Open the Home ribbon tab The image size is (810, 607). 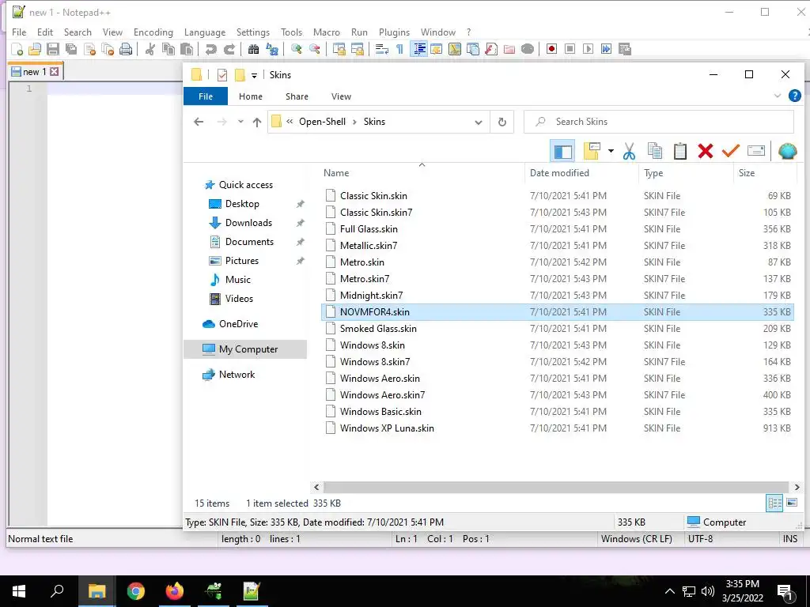click(251, 96)
